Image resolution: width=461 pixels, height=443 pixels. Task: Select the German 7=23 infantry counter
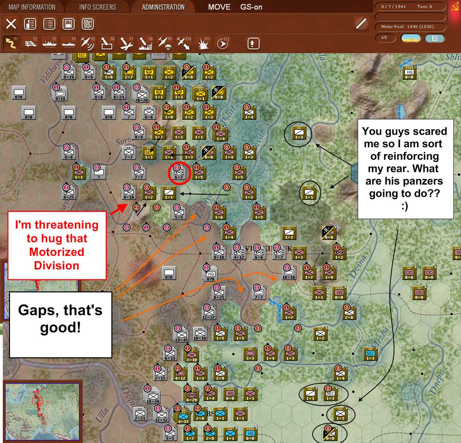click(140, 414)
